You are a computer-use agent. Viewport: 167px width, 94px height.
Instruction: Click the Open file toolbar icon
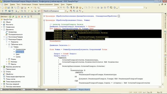pyautogui.click(x=5, y=8)
